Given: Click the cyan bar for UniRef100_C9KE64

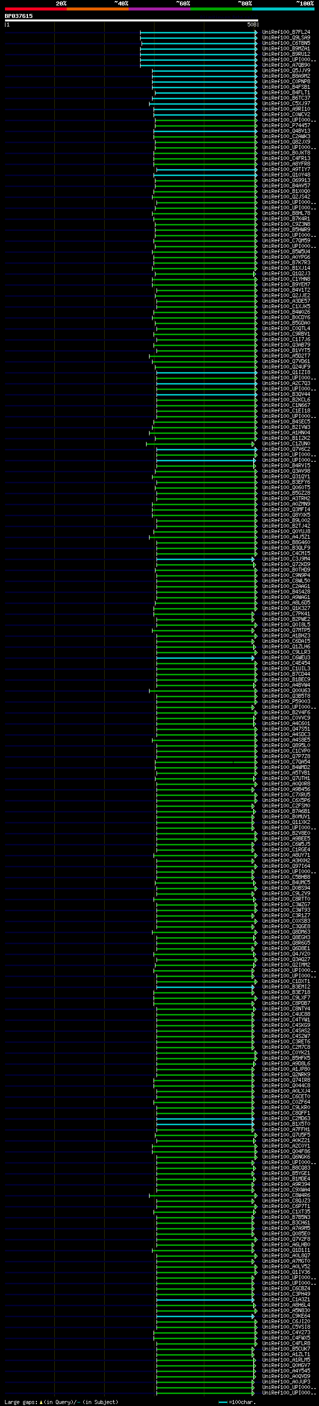Looking at the screenshot, I should [x=205, y=1317].
